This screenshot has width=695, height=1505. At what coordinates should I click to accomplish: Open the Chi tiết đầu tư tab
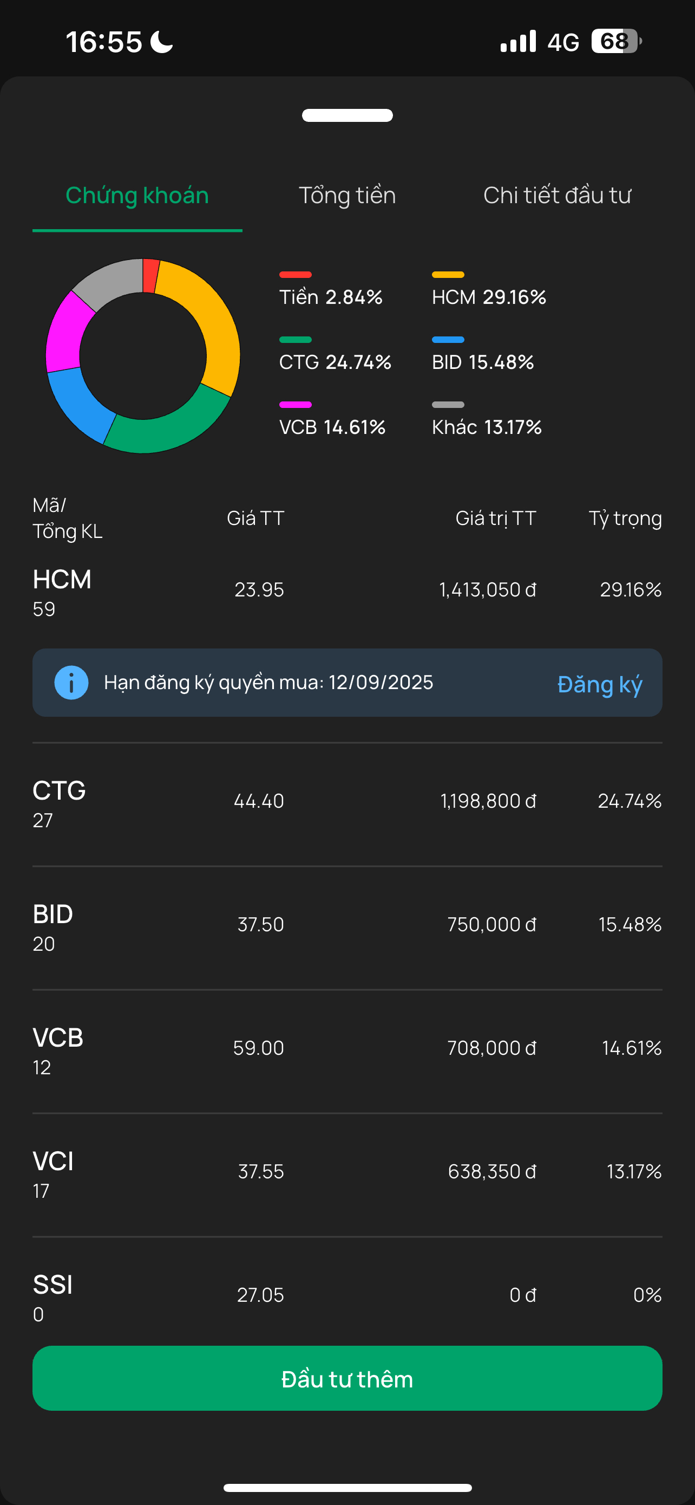556,195
